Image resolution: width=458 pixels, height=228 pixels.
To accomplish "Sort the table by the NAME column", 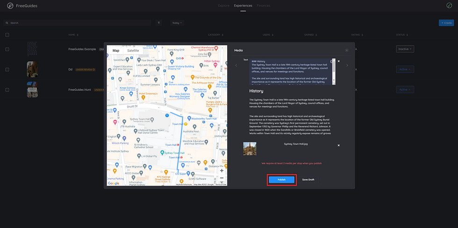I will (x=73, y=35).
